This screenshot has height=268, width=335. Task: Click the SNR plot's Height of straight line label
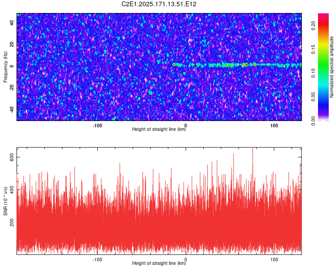[x=159, y=263]
